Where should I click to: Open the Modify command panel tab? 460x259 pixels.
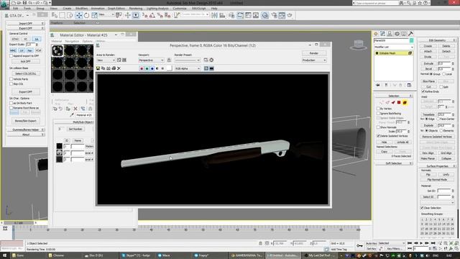(x=383, y=34)
